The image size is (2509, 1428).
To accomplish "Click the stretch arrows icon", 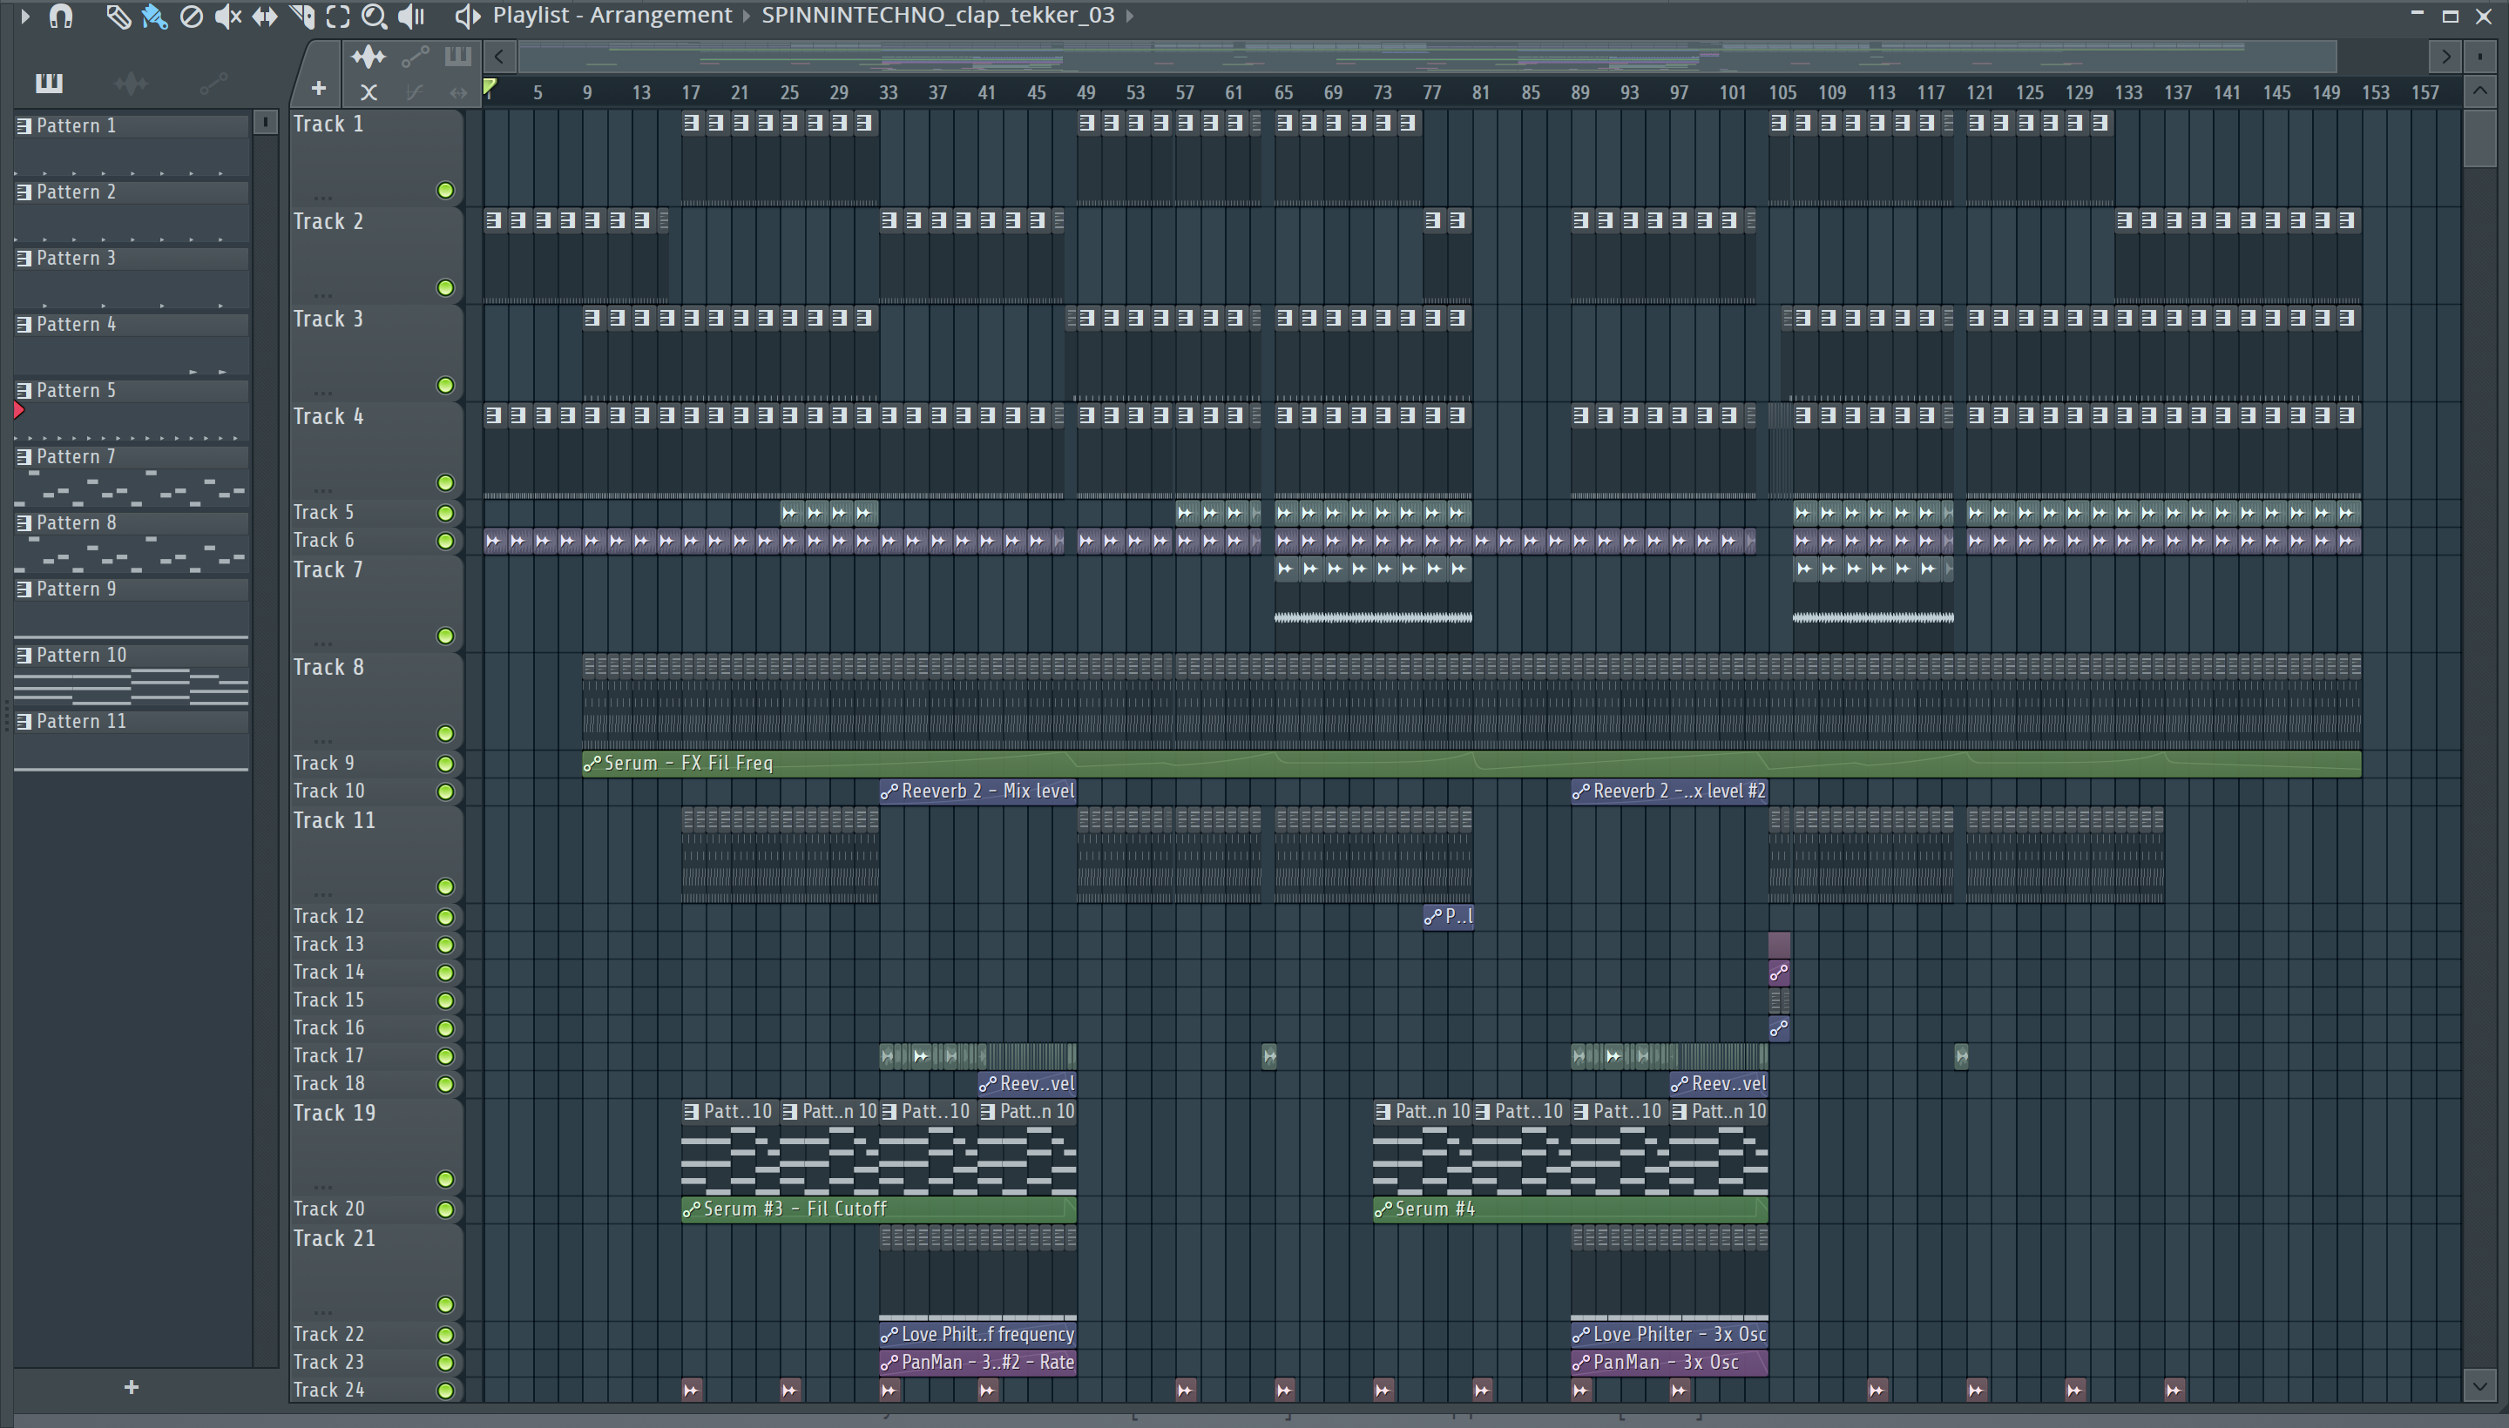I will [458, 92].
